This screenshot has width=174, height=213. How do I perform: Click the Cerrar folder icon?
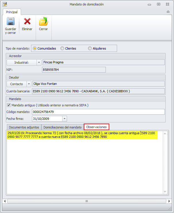pyautogui.click(x=43, y=21)
